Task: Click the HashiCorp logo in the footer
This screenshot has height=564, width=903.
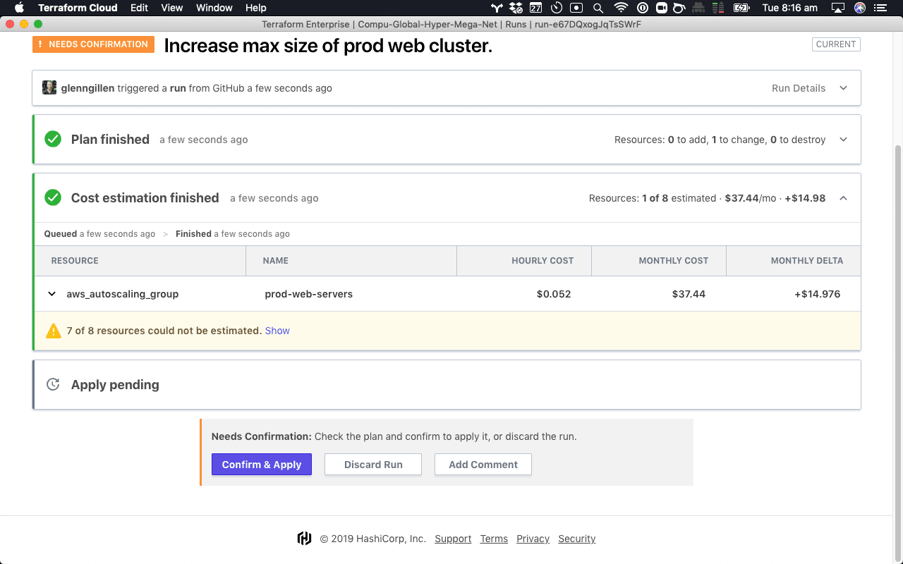Action: [x=303, y=538]
